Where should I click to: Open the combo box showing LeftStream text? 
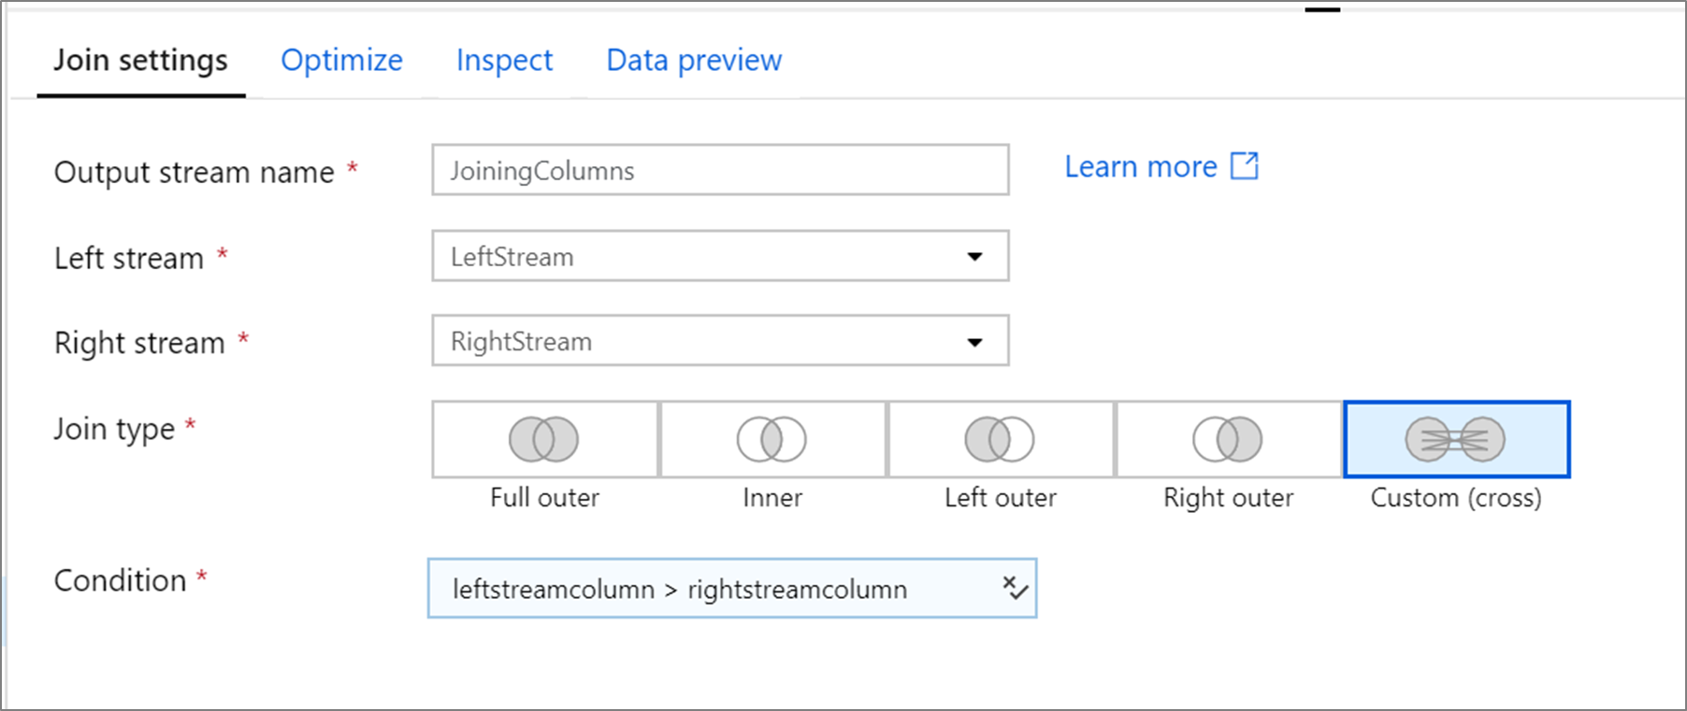701,257
